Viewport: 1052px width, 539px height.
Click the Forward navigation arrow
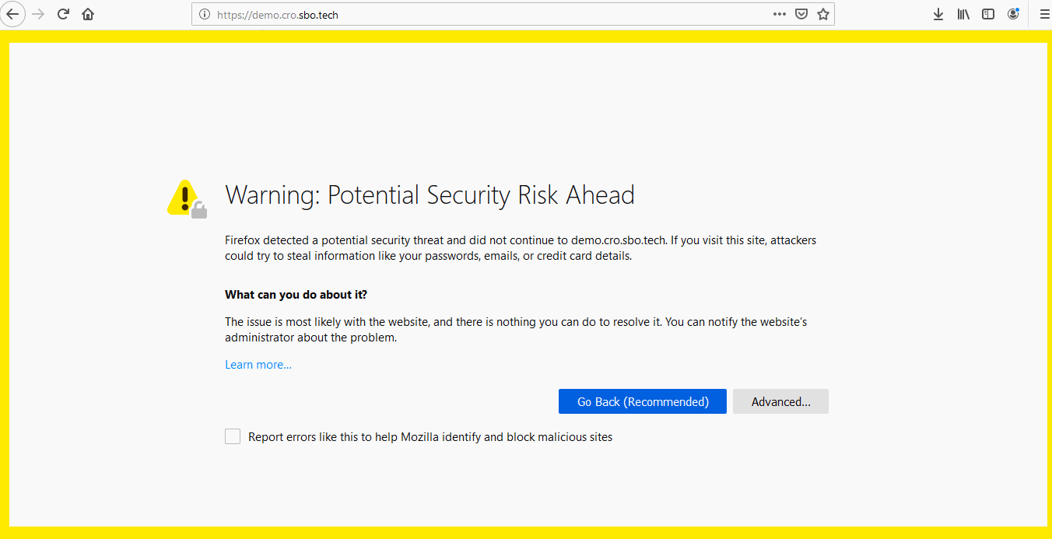click(38, 14)
